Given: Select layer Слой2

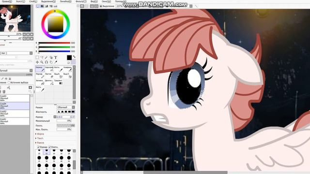Looking at the screenshot, I should pyautogui.click(x=15, y=114).
